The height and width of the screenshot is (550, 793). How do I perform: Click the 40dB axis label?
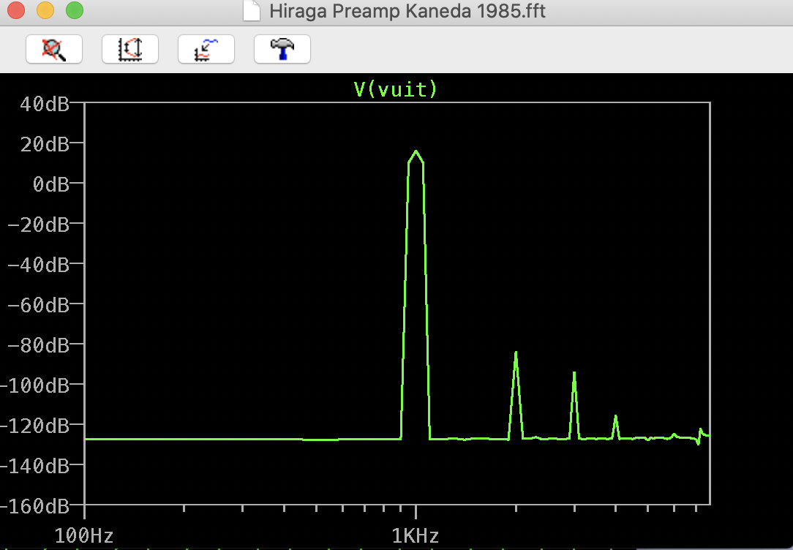tap(45, 104)
